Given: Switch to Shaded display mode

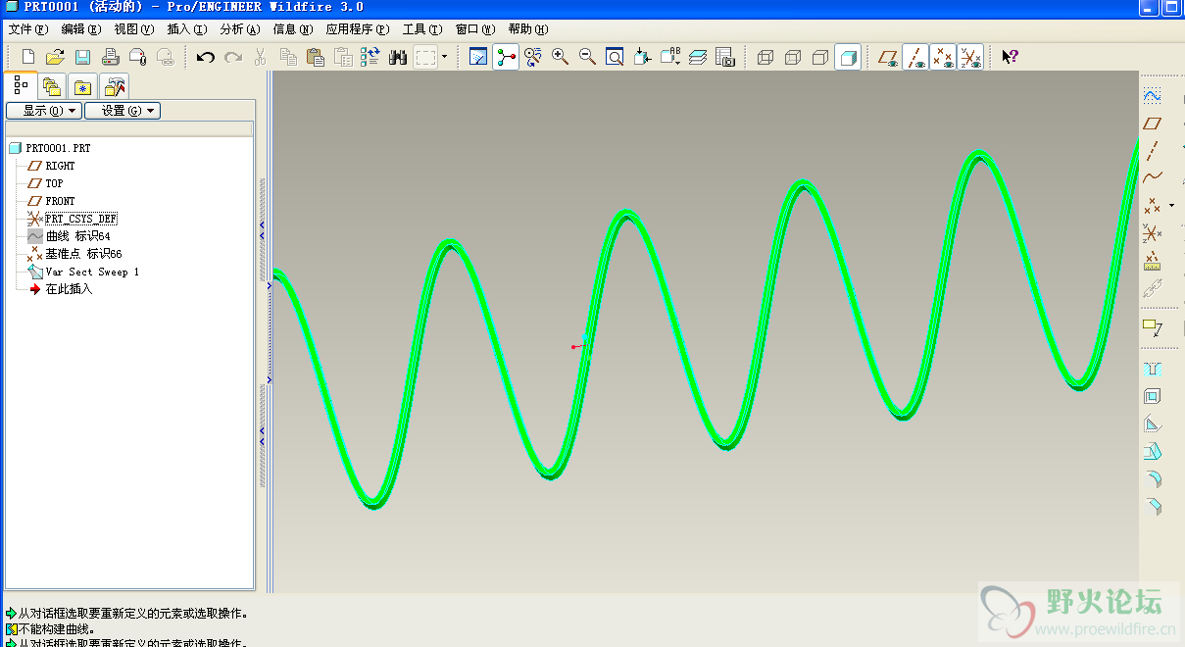Looking at the screenshot, I should [x=849, y=57].
